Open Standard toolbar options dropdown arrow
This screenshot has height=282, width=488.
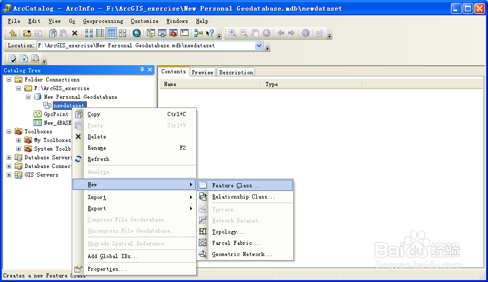pos(220,36)
